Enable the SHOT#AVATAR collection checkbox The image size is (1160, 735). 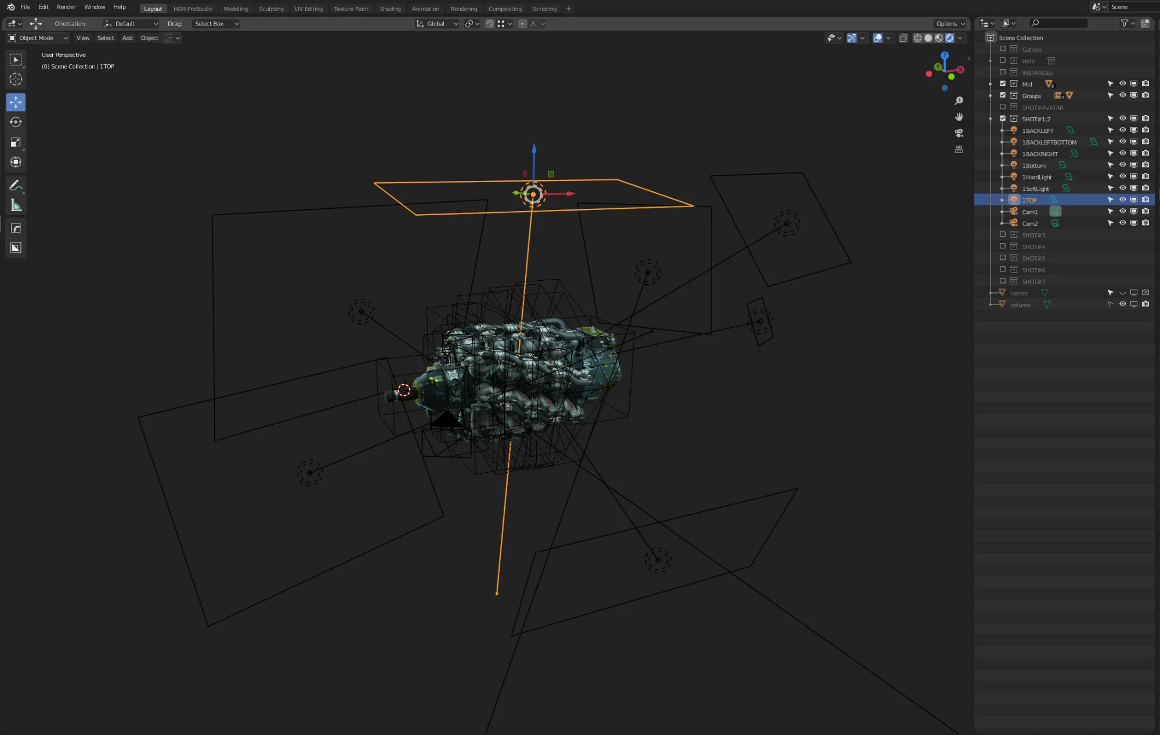[1002, 107]
